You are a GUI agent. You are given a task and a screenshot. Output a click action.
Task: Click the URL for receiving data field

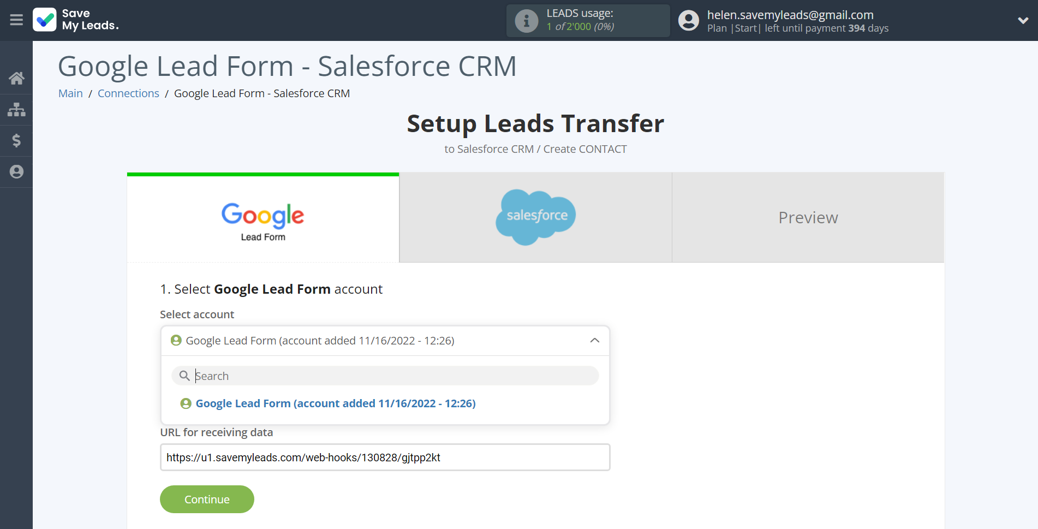(x=385, y=457)
